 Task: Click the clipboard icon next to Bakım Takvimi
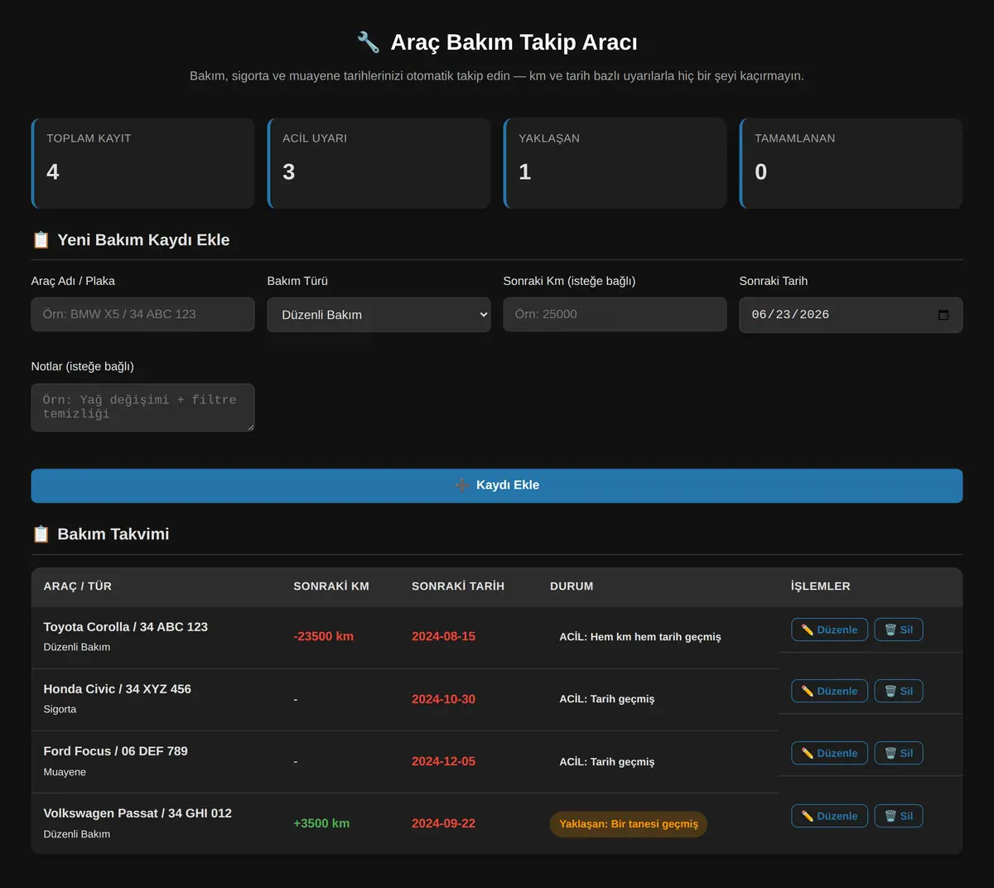41,534
